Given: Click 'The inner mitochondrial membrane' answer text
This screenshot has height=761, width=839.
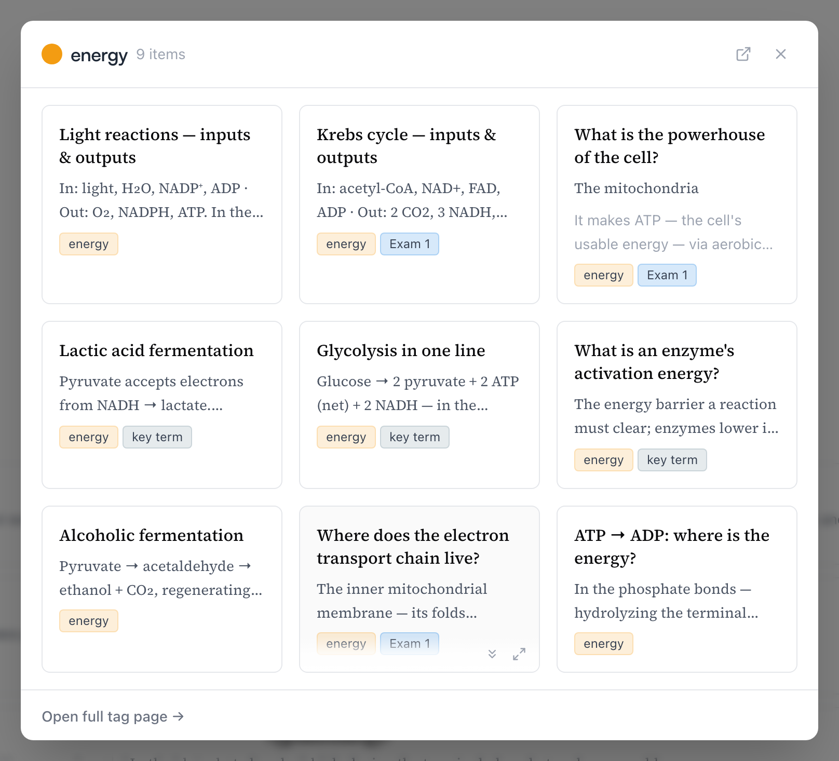Looking at the screenshot, I should coord(402,601).
